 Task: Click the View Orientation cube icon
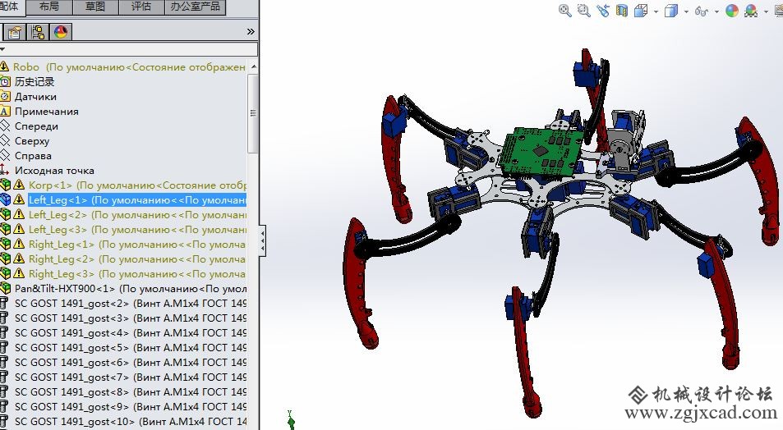(x=641, y=11)
